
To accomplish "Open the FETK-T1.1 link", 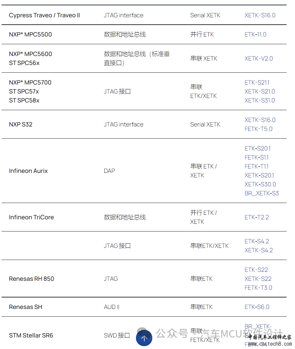I will (x=257, y=166).
